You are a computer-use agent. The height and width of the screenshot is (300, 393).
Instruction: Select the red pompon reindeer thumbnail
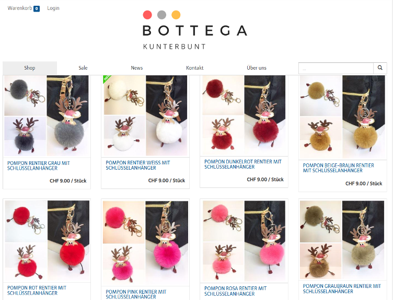(x=47, y=241)
